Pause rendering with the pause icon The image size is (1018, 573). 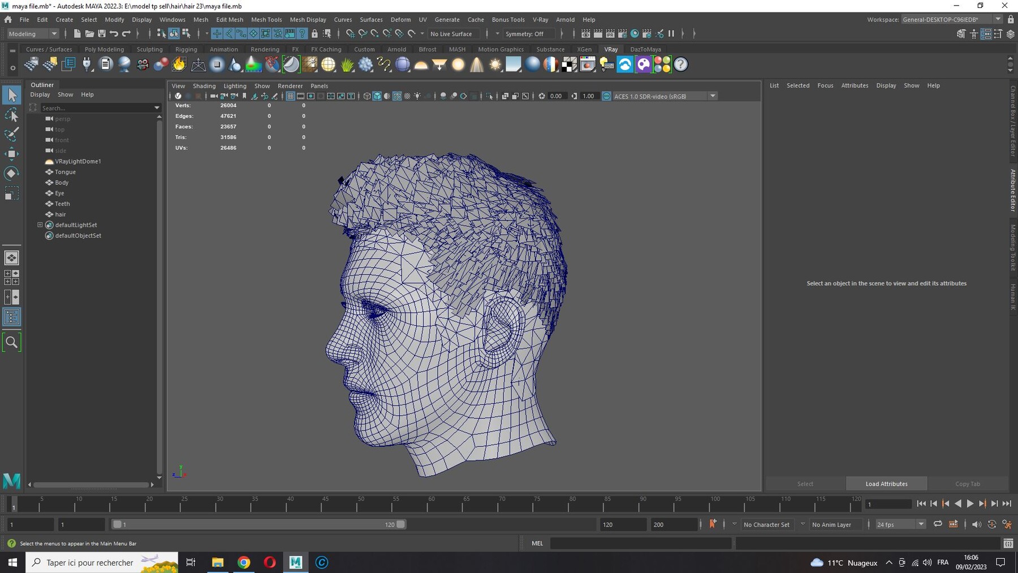672,34
